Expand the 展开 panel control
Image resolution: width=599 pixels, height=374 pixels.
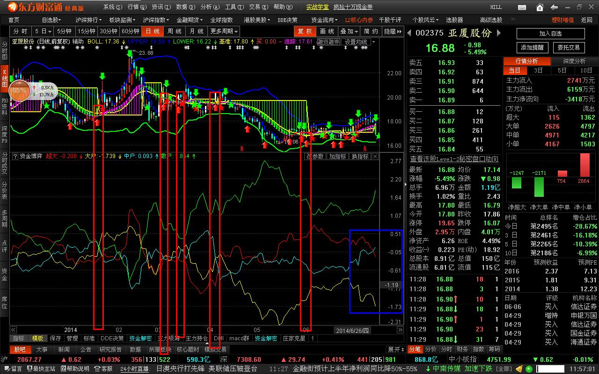(396, 349)
